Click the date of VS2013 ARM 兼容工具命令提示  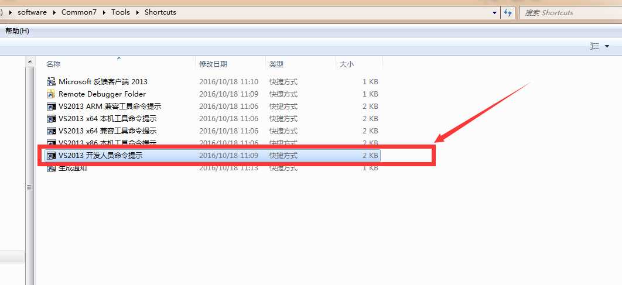(228, 107)
